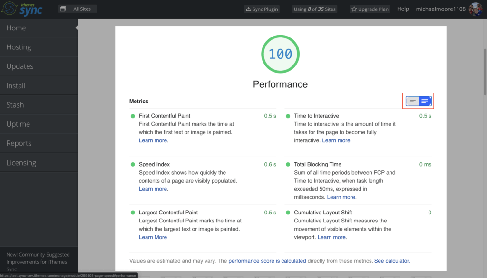Click the user avatar photo
Image resolution: width=487 pixels, height=278 pixels.
click(476, 9)
